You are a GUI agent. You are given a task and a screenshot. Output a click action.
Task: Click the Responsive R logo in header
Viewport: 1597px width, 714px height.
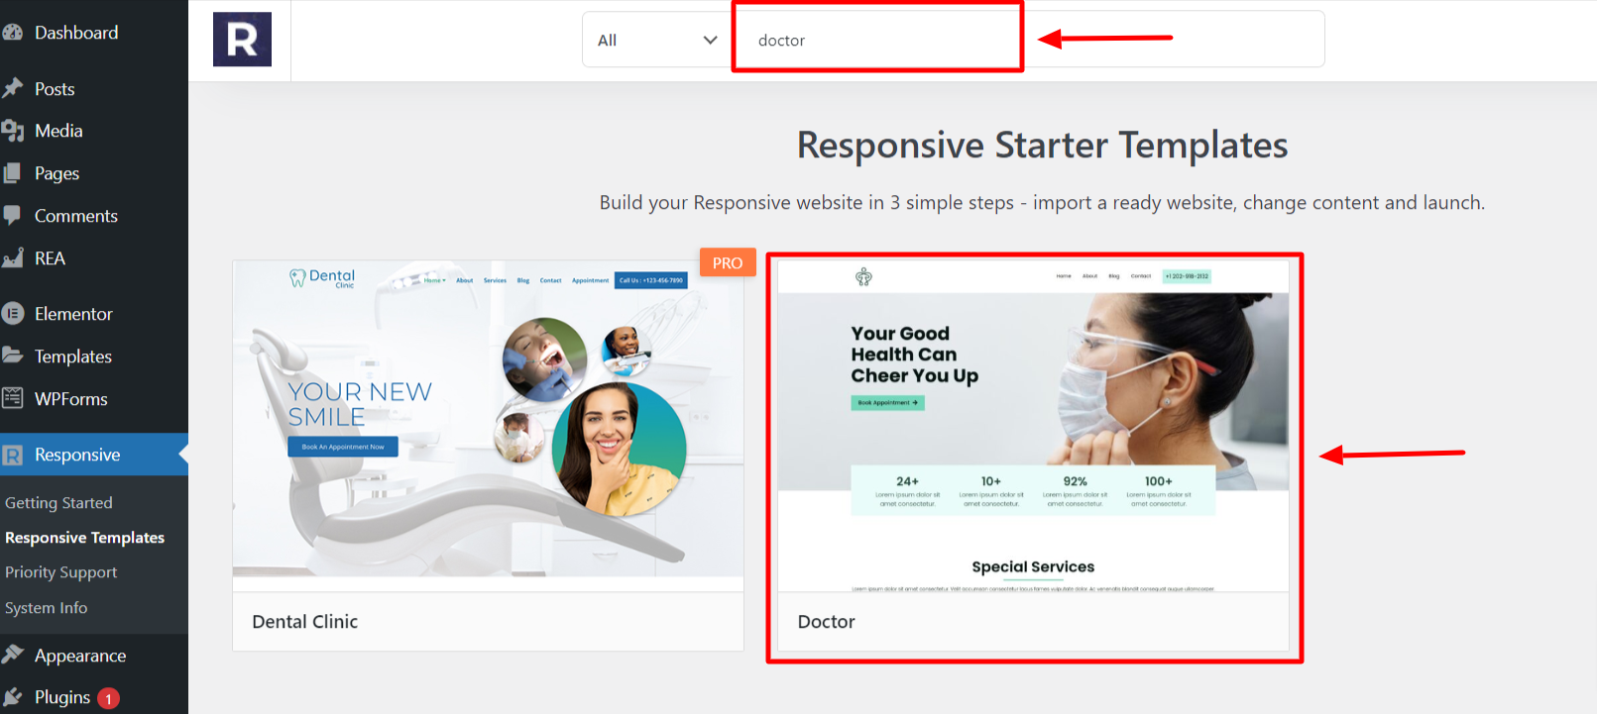(242, 40)
